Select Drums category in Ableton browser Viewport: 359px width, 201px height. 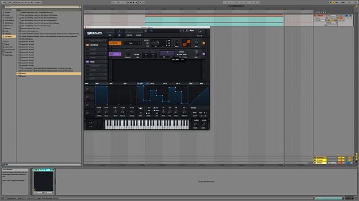[x=7, y=15]
